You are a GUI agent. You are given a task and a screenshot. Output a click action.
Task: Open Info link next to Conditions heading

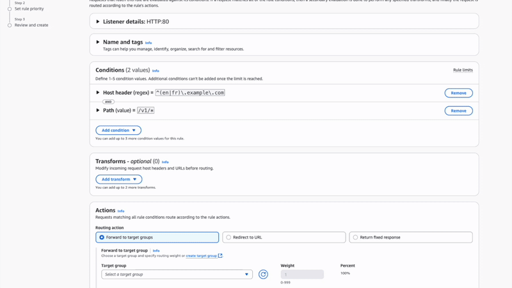click(156, 71)
